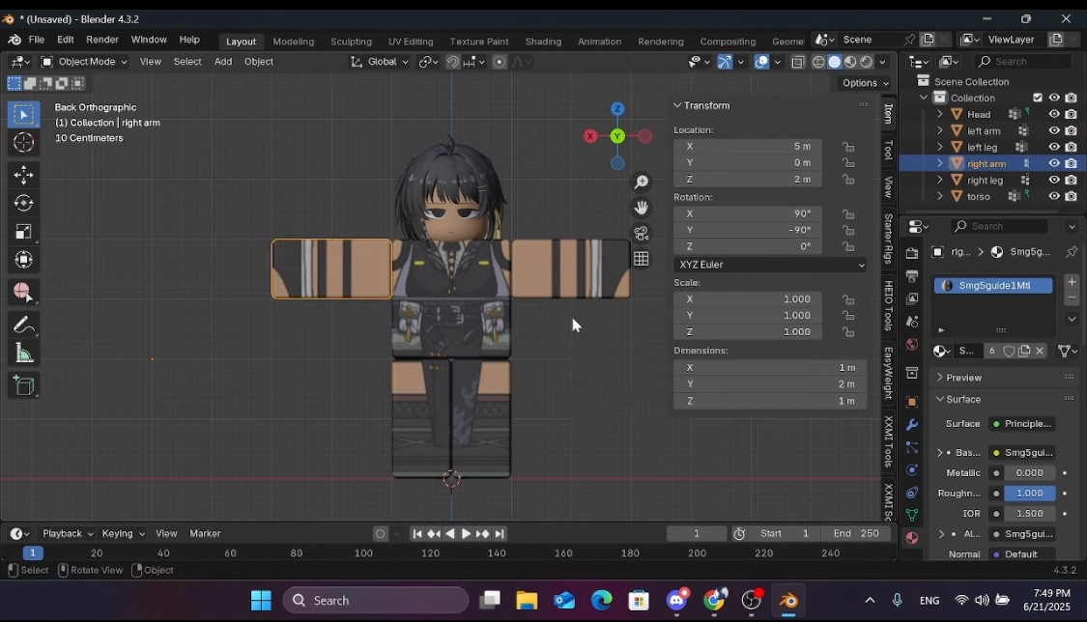The height and width of the screenshot is (622, 1087).
Task: Click the Options button in the viewport
Action: (x=863, y=83)
